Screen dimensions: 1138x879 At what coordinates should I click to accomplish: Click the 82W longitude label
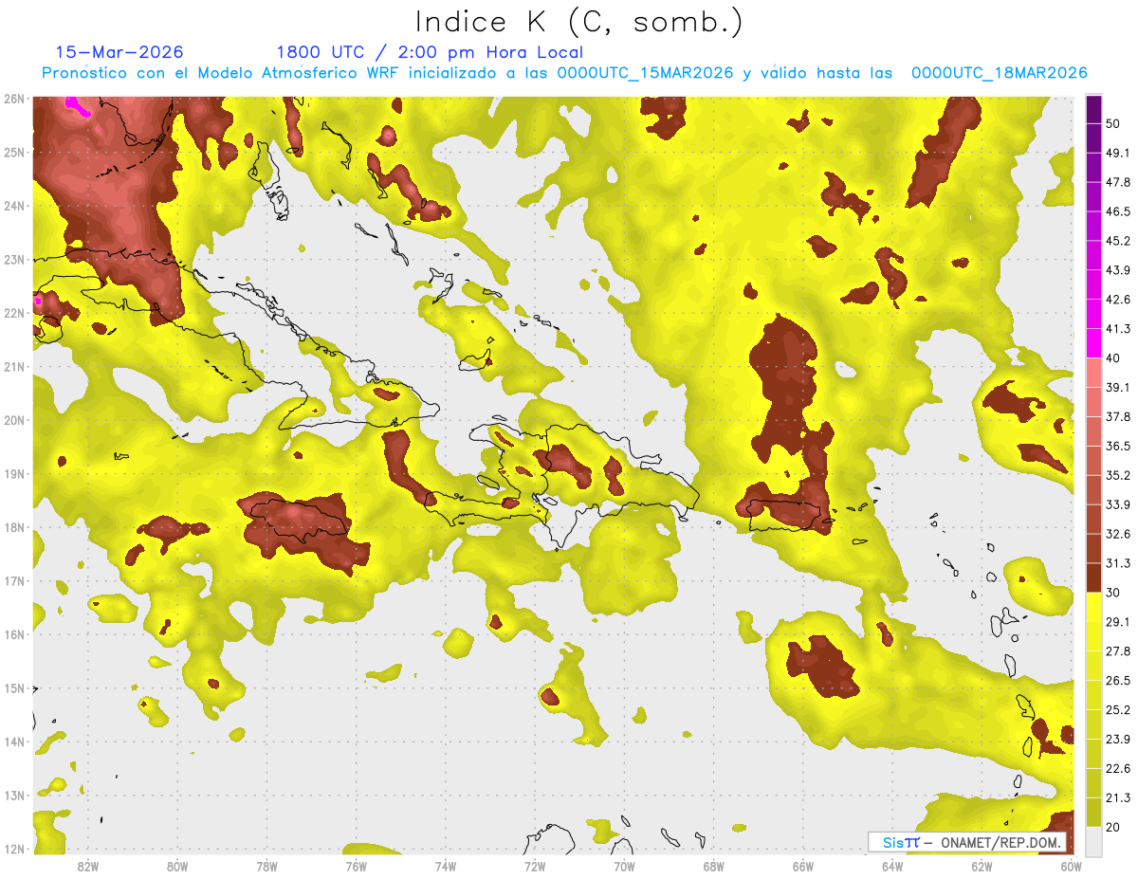point(87,866)
